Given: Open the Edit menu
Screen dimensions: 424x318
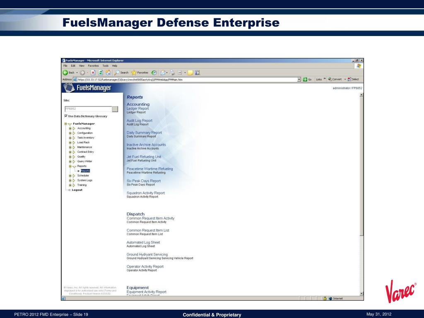Looking at the screenshot, I should tap(73, 66).
